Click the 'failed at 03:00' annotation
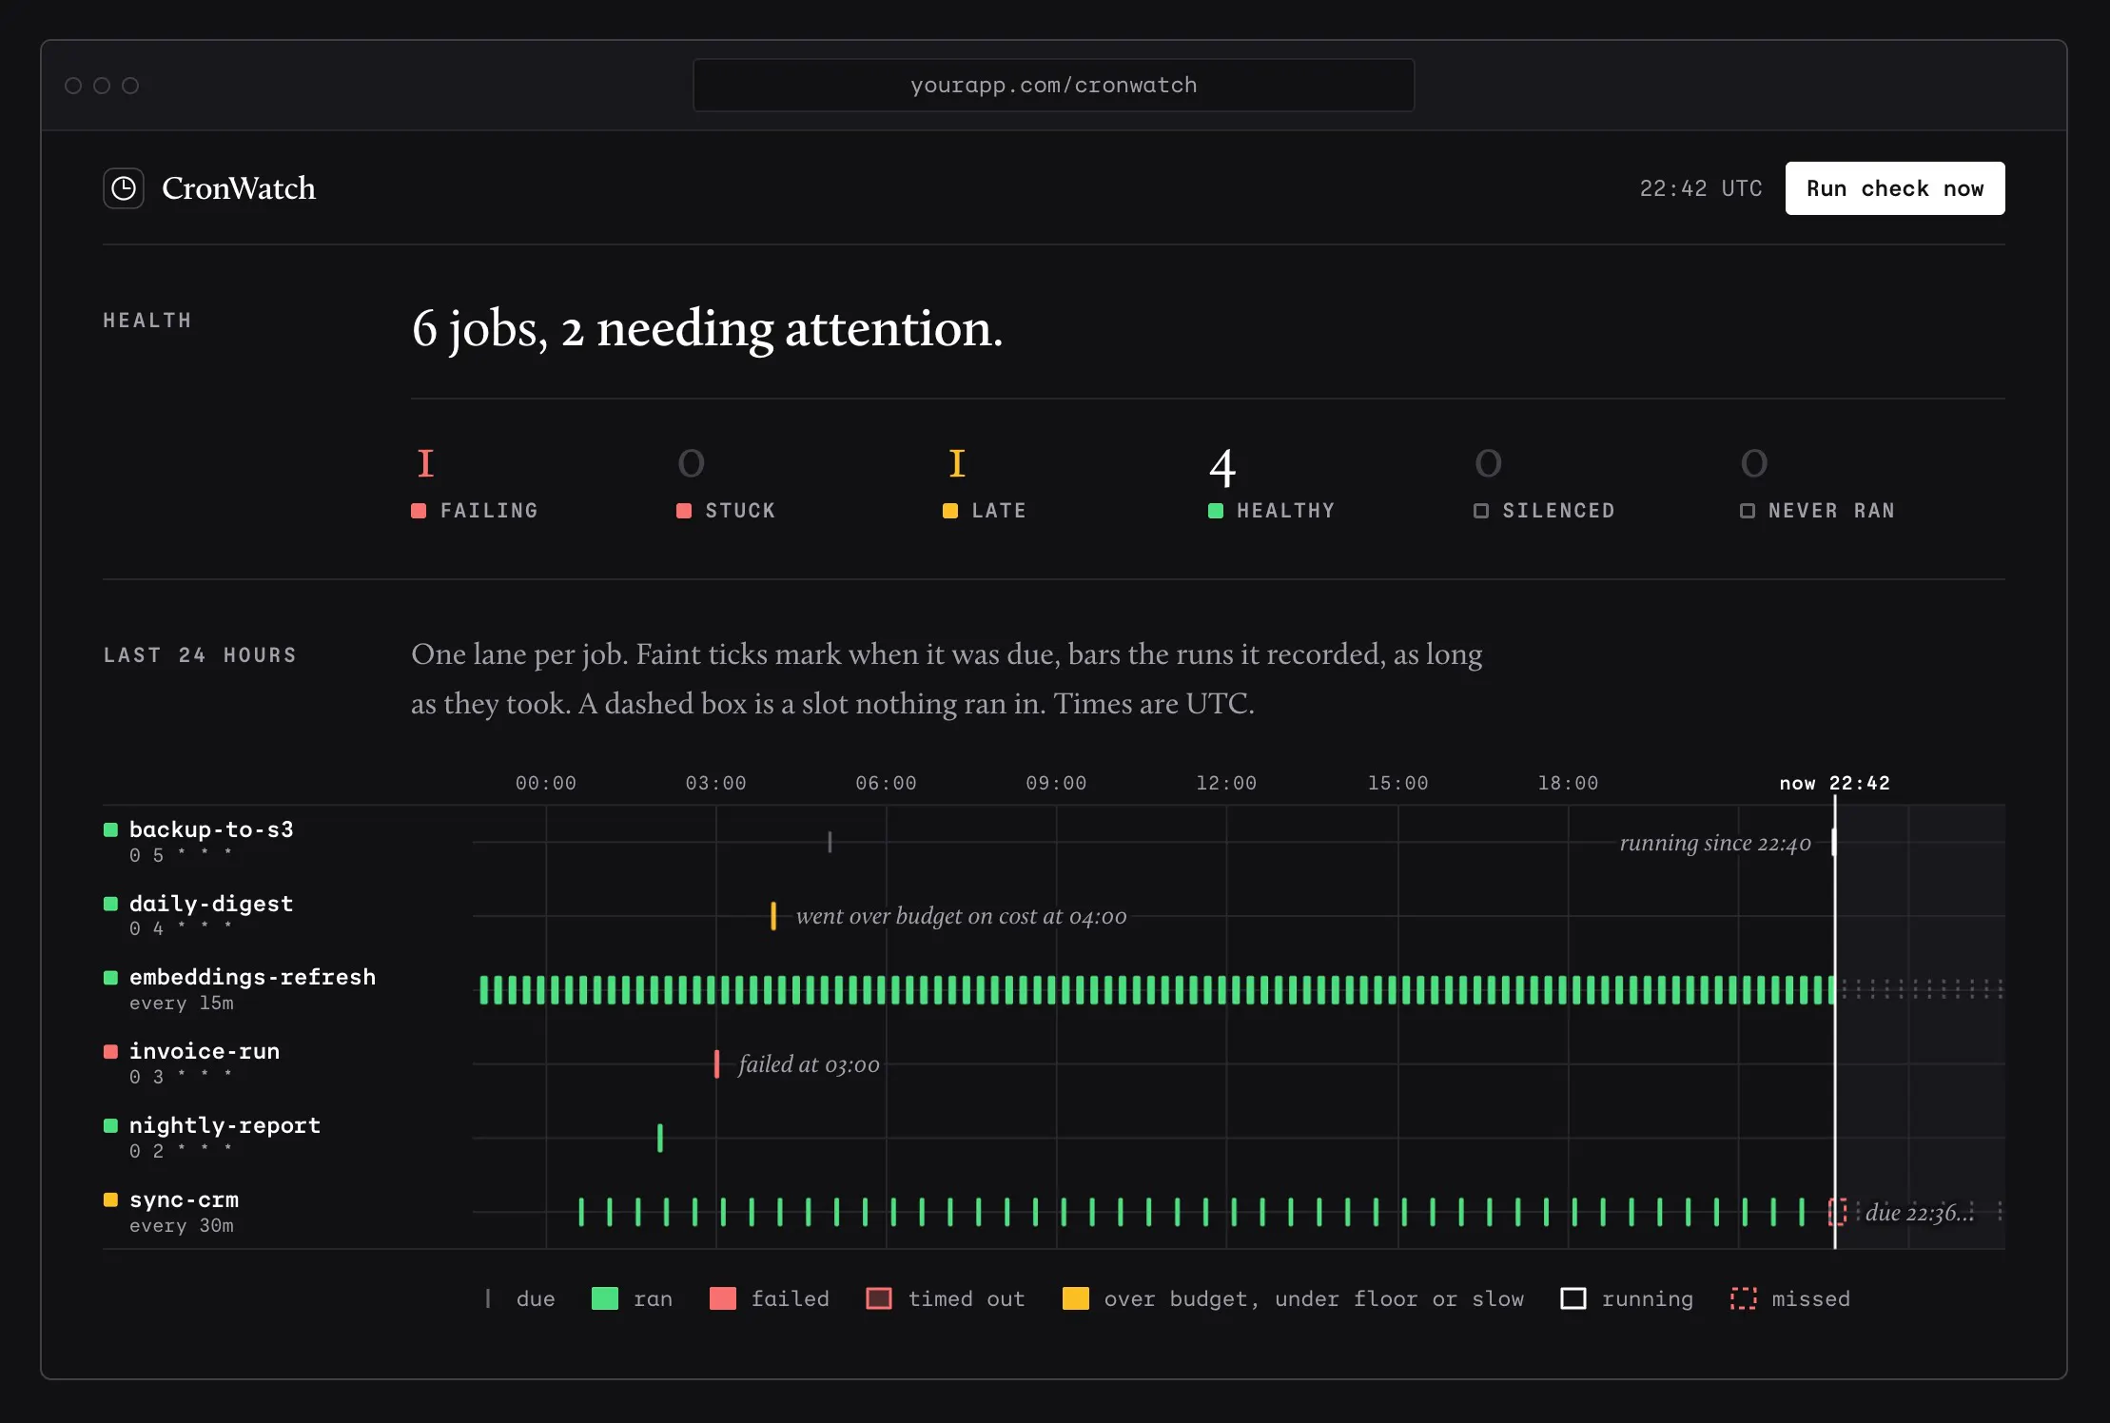This screenshot has height=1423, width=2110. point(809,1064)
